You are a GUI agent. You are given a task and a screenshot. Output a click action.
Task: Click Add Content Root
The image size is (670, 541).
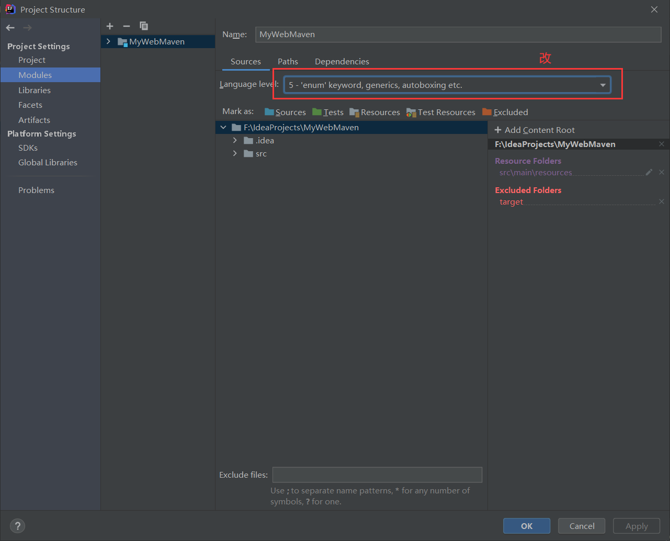pyautogui.click(x=535, y=130)
